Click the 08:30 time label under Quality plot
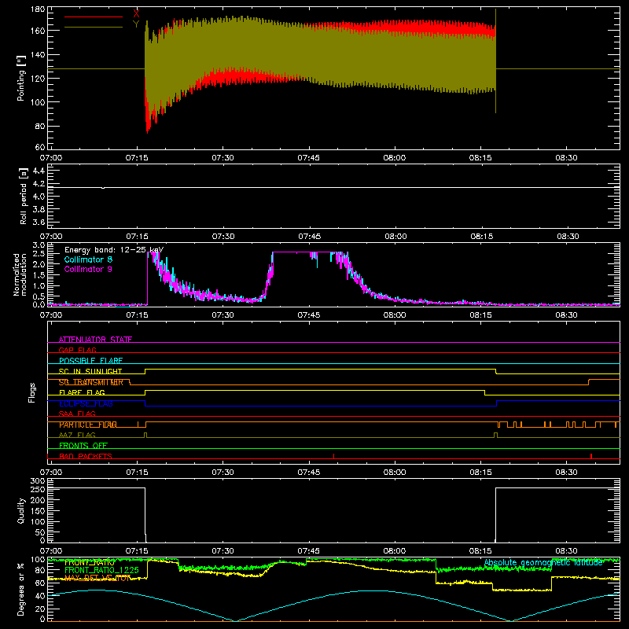Image resolution: width=629 pixels, height=629 pixels. coord(566,551)
